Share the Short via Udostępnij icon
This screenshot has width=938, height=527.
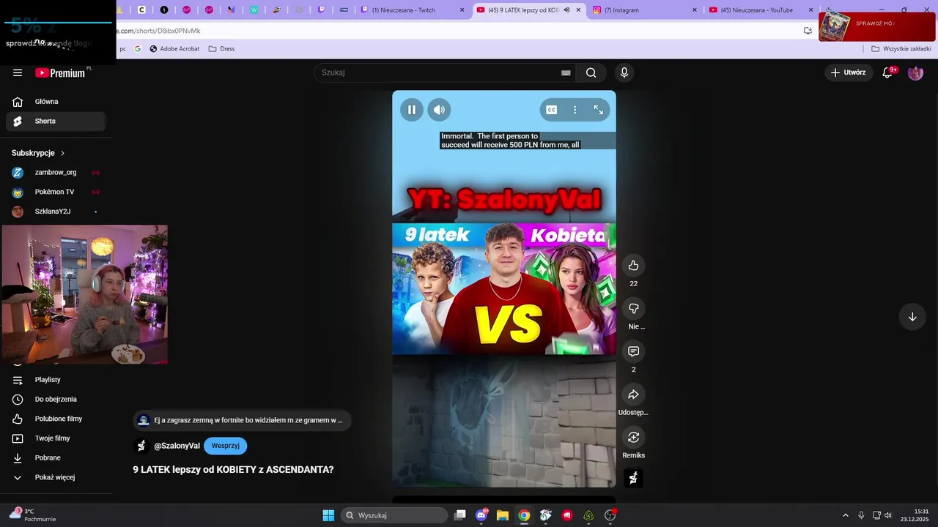[x=634, y=395]
